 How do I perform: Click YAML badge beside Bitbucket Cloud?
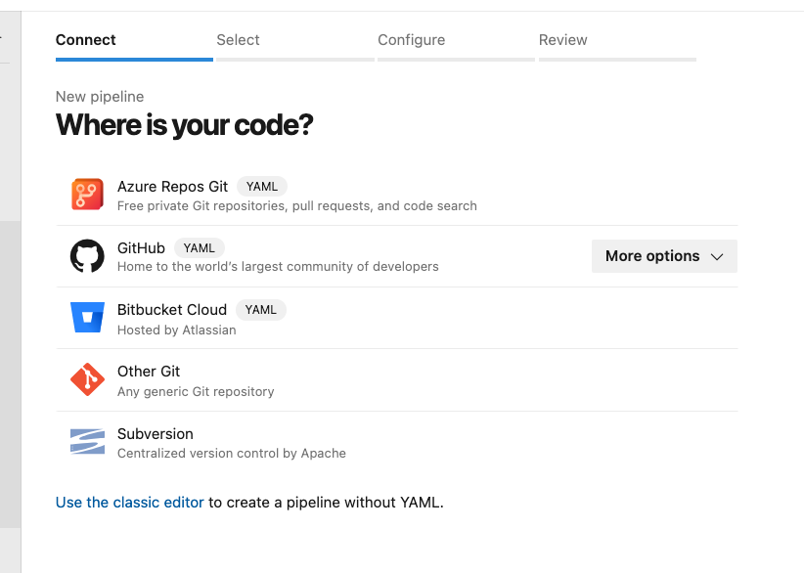click(260, 310)
